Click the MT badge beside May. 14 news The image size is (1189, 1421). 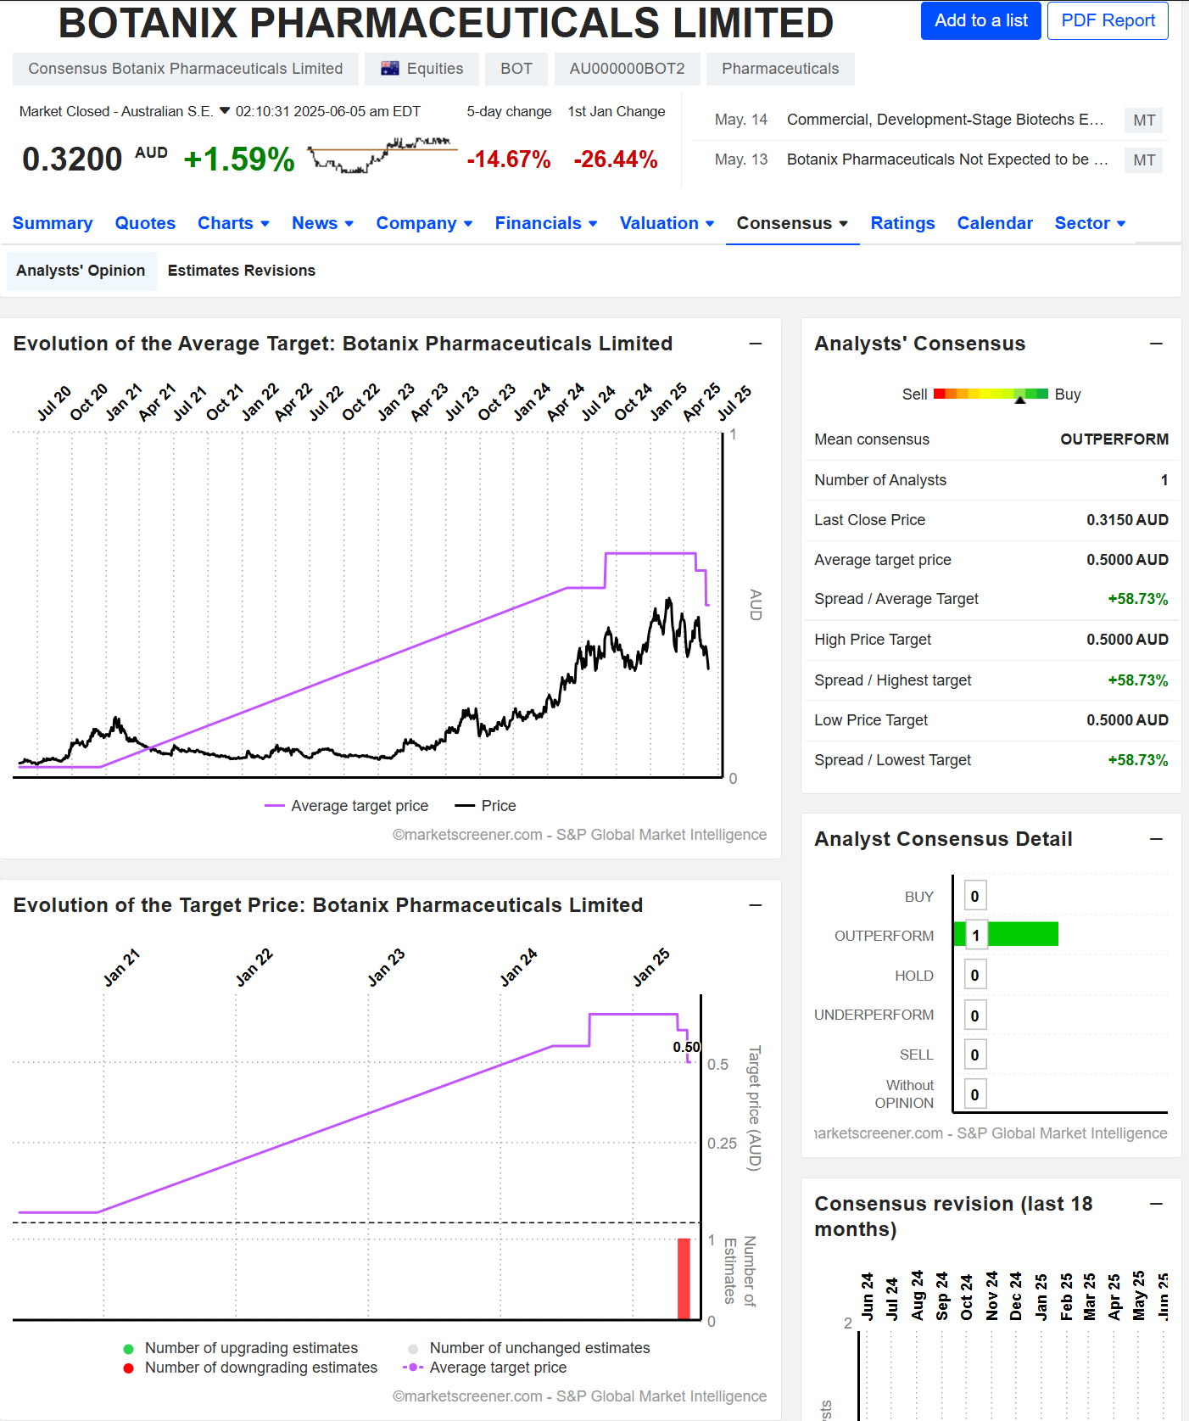point(1143,120)
